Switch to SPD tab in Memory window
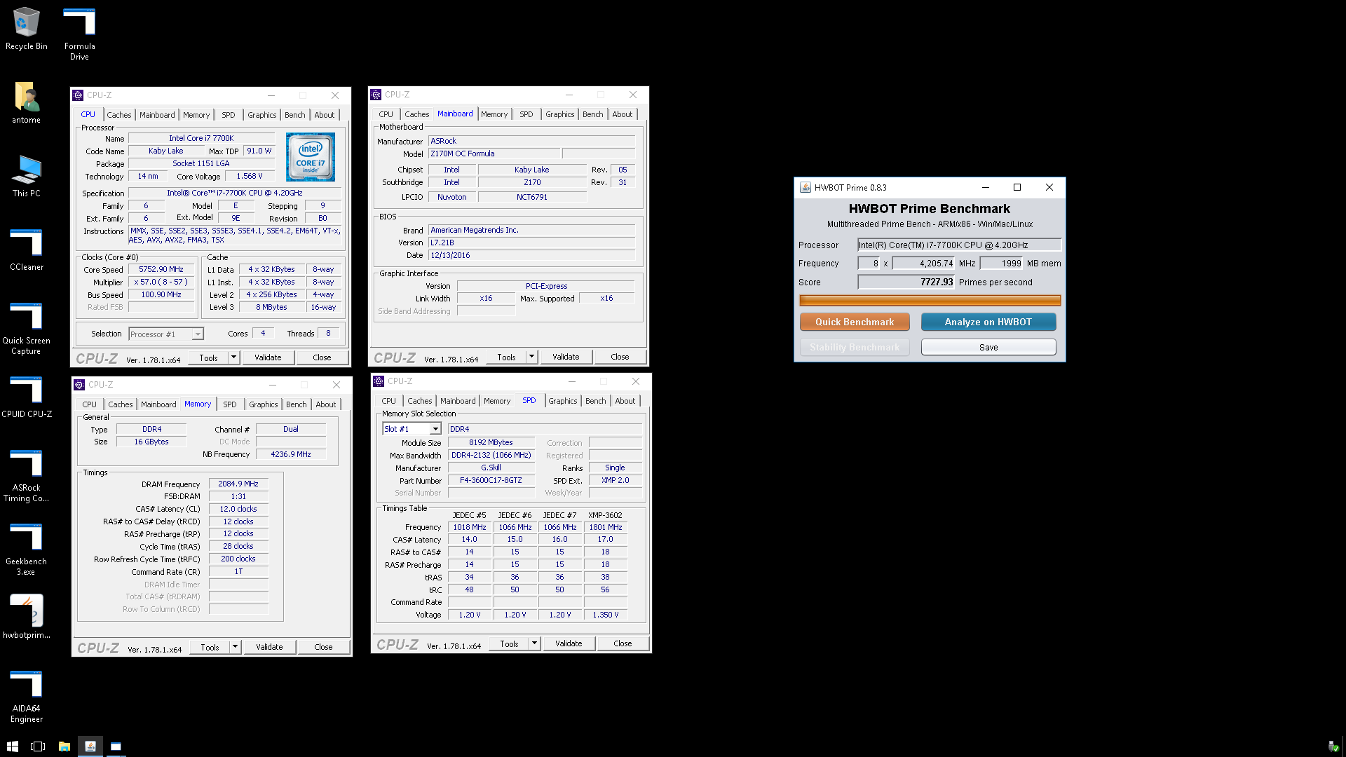The width and height of the screenshot is (1346, 757). [230, 404]
